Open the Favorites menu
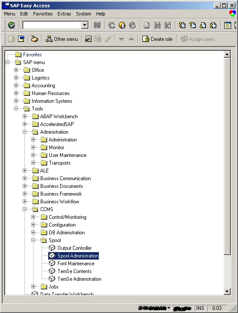Screen dimensions: 238x313 [43, 14]
